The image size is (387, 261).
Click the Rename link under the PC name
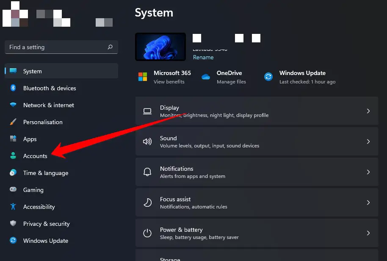[x=203, y=57]
